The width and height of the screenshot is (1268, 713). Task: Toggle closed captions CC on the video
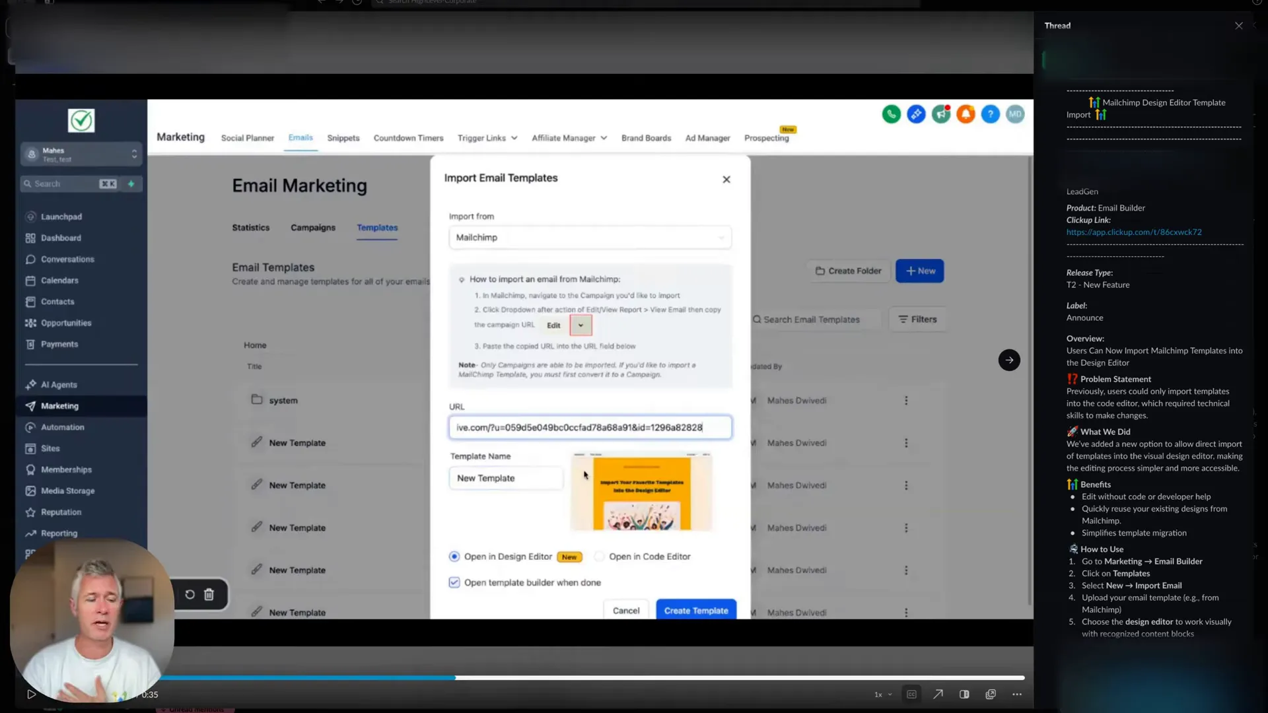click(911, 695)
